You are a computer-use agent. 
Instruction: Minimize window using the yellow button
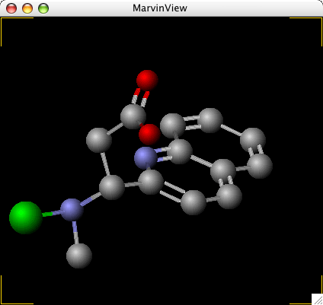point(27,8)
